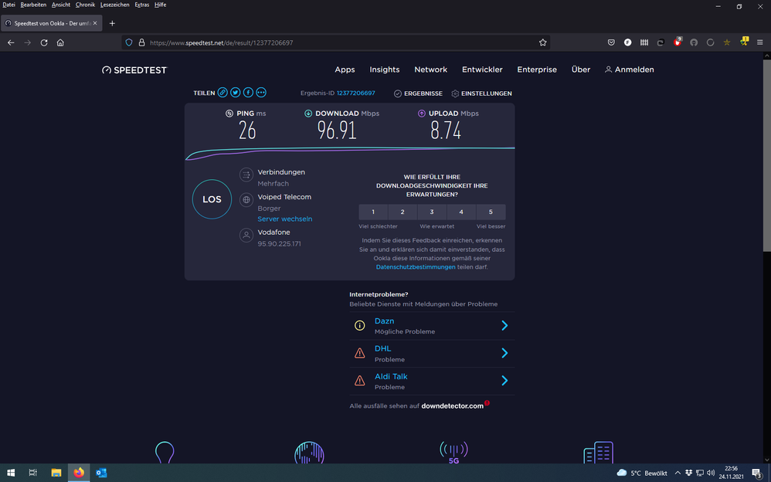Reload the current page
Image resolution: width=771 pixels, height=482 pixels.
[44, 42]
